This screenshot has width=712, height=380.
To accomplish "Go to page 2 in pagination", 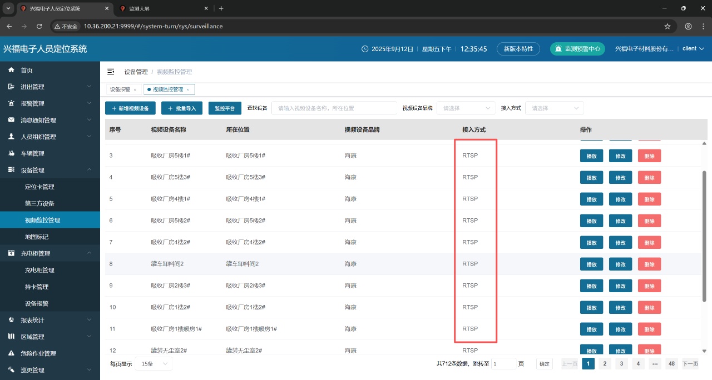I will 605,364.
